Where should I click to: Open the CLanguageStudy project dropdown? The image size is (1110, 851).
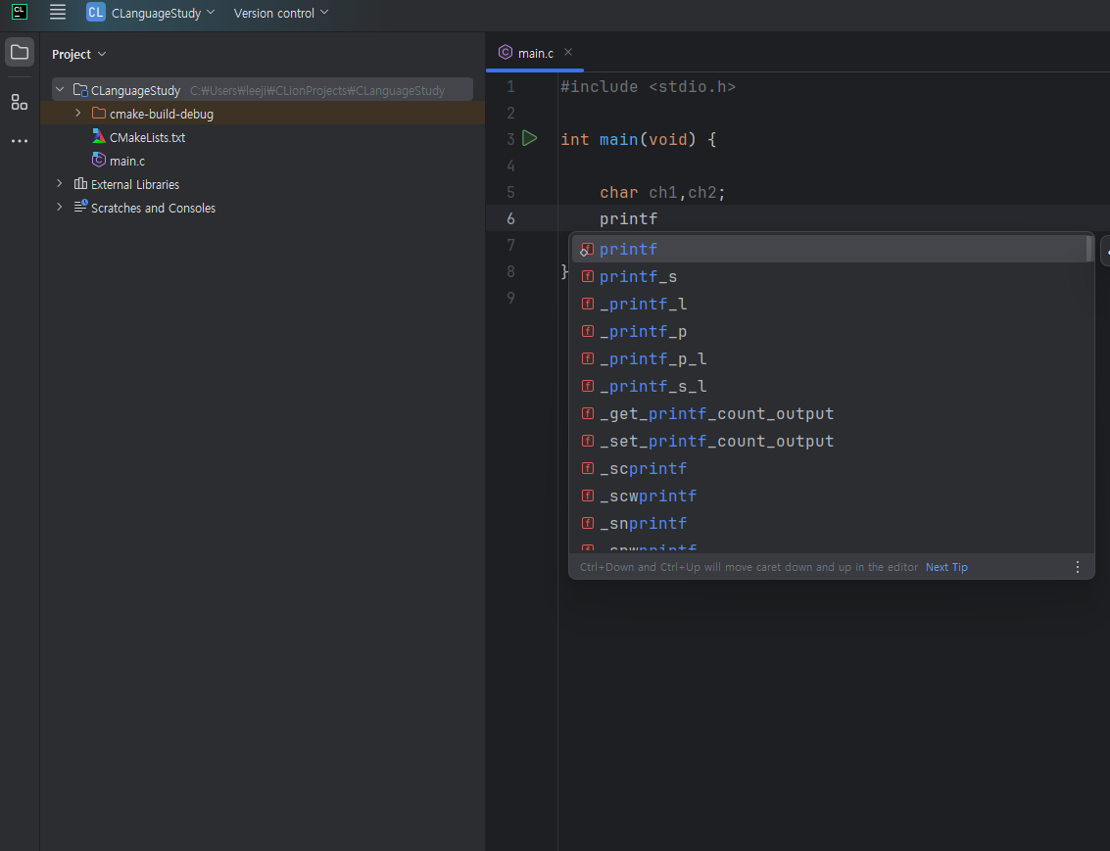(150, 13)
